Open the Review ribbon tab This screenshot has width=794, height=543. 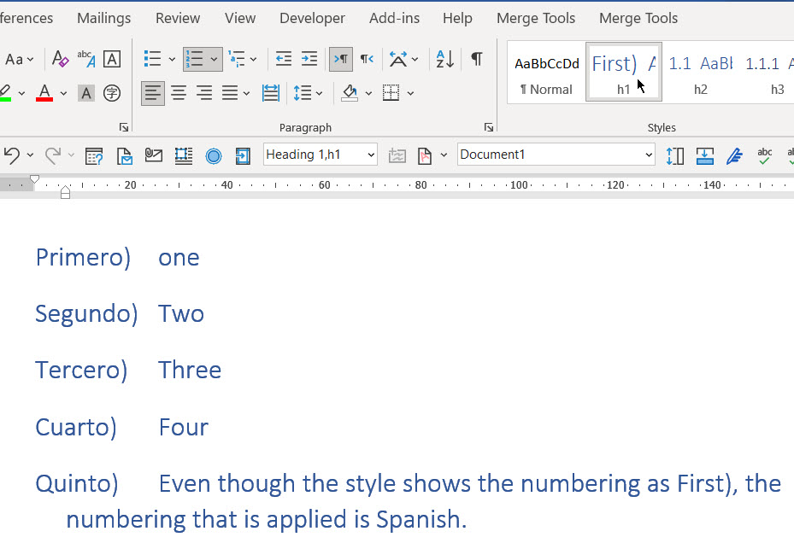[x=177, y=17]
